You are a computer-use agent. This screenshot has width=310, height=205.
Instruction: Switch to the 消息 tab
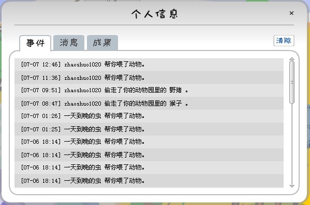click(x=69, y=43)
